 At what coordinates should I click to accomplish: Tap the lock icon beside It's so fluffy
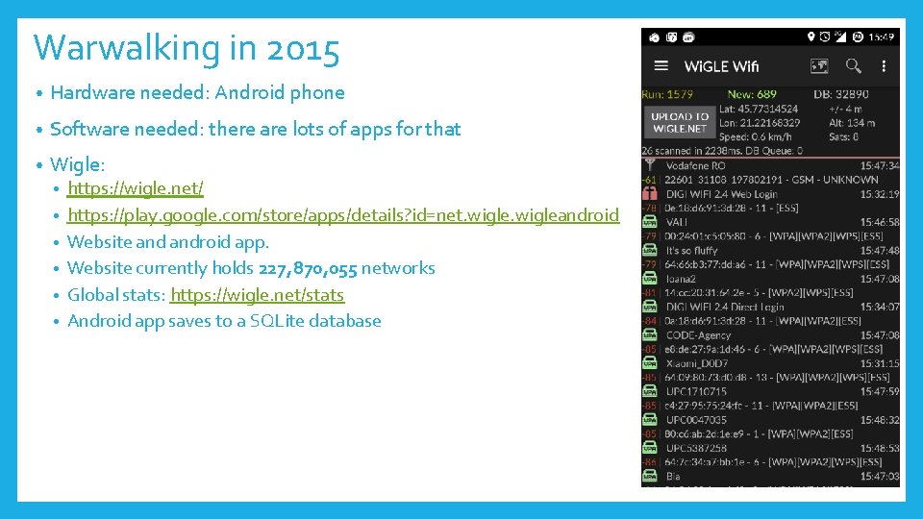pos(650,250)
